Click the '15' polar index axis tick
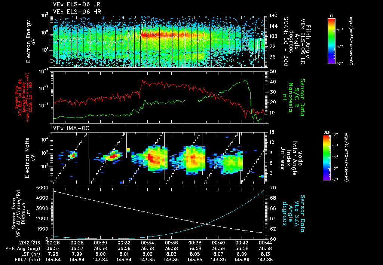 [x=272, y=132]
